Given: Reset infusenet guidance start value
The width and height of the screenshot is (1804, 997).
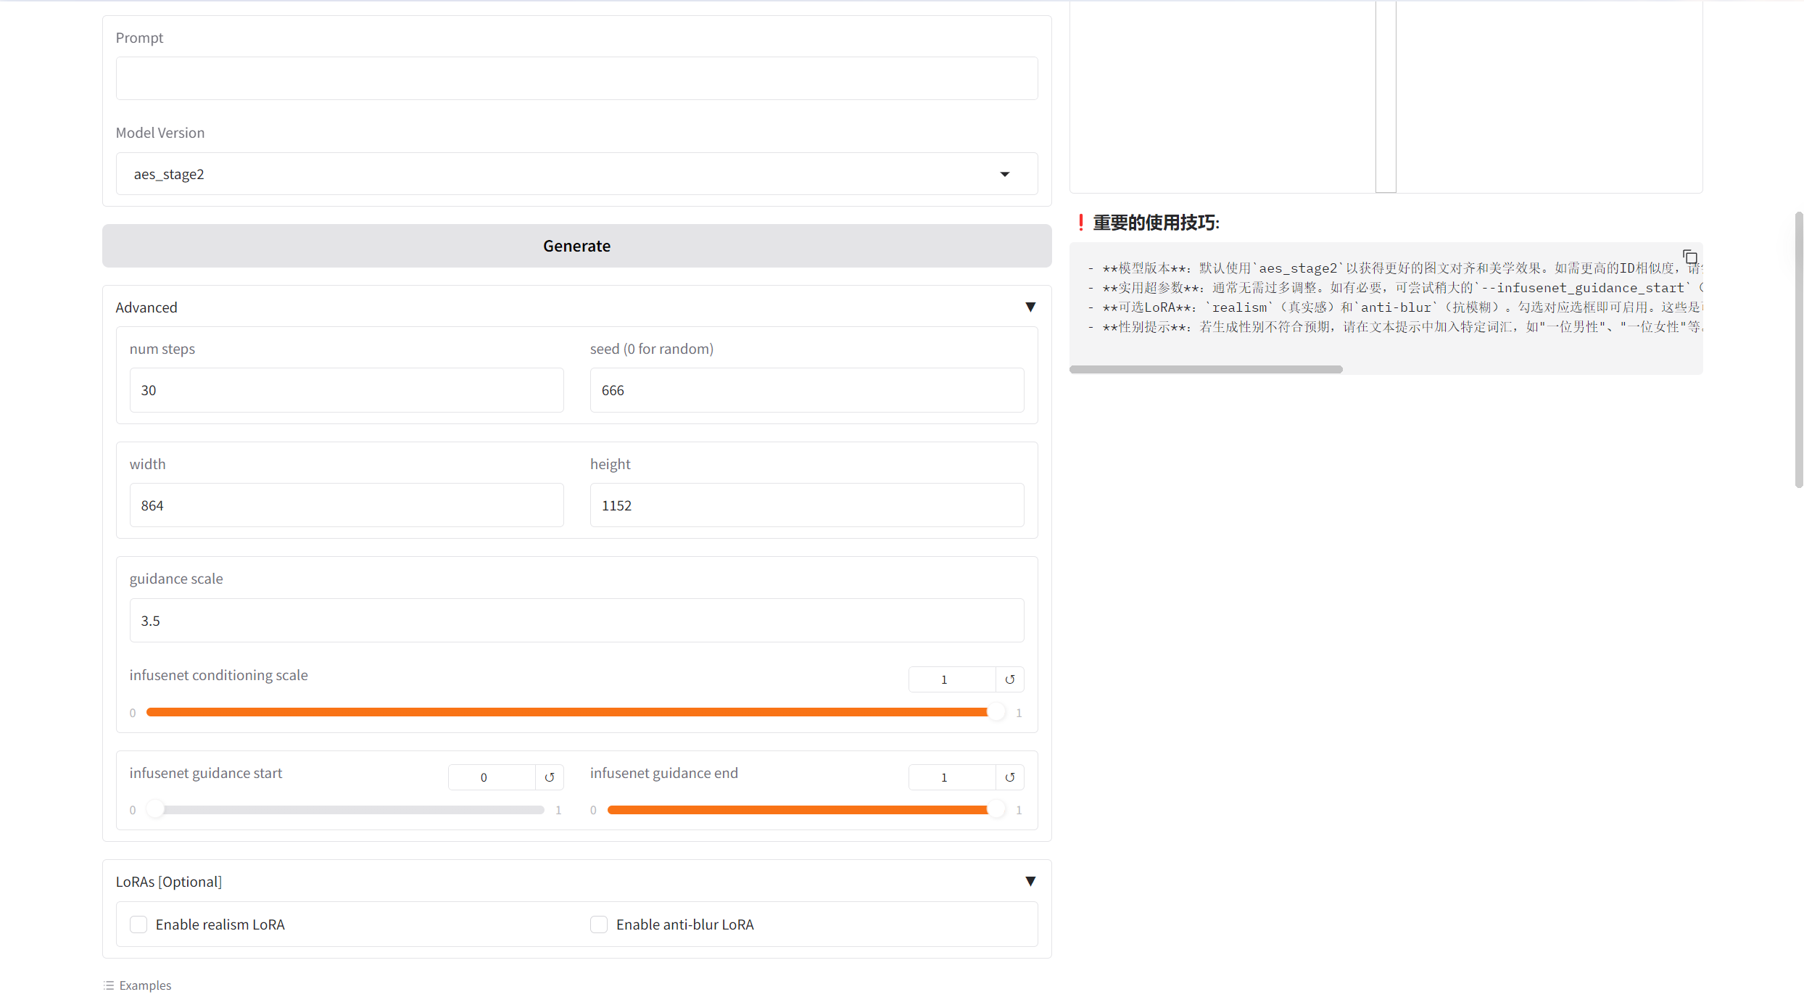Looking at the screenshot, I should [549, 777].
